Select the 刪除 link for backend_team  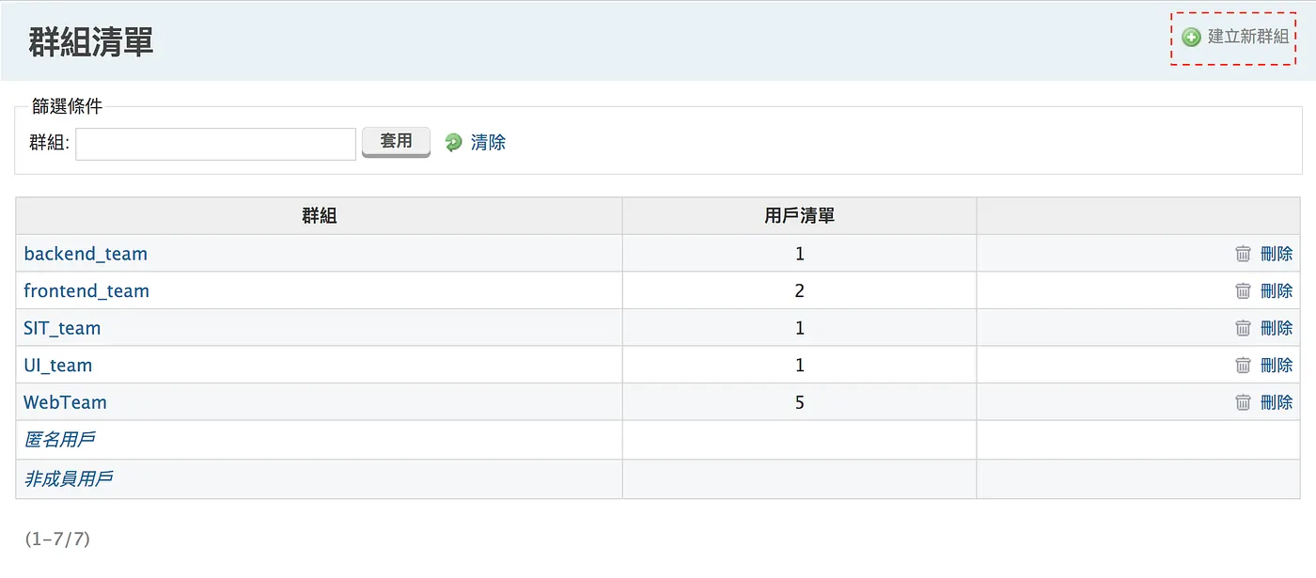[1277, 254]
